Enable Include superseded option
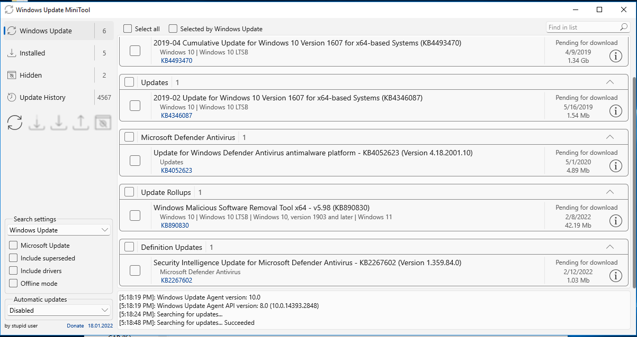Image resolution: width=637 pixels, height=337 pixels. (x=13, y=258)
